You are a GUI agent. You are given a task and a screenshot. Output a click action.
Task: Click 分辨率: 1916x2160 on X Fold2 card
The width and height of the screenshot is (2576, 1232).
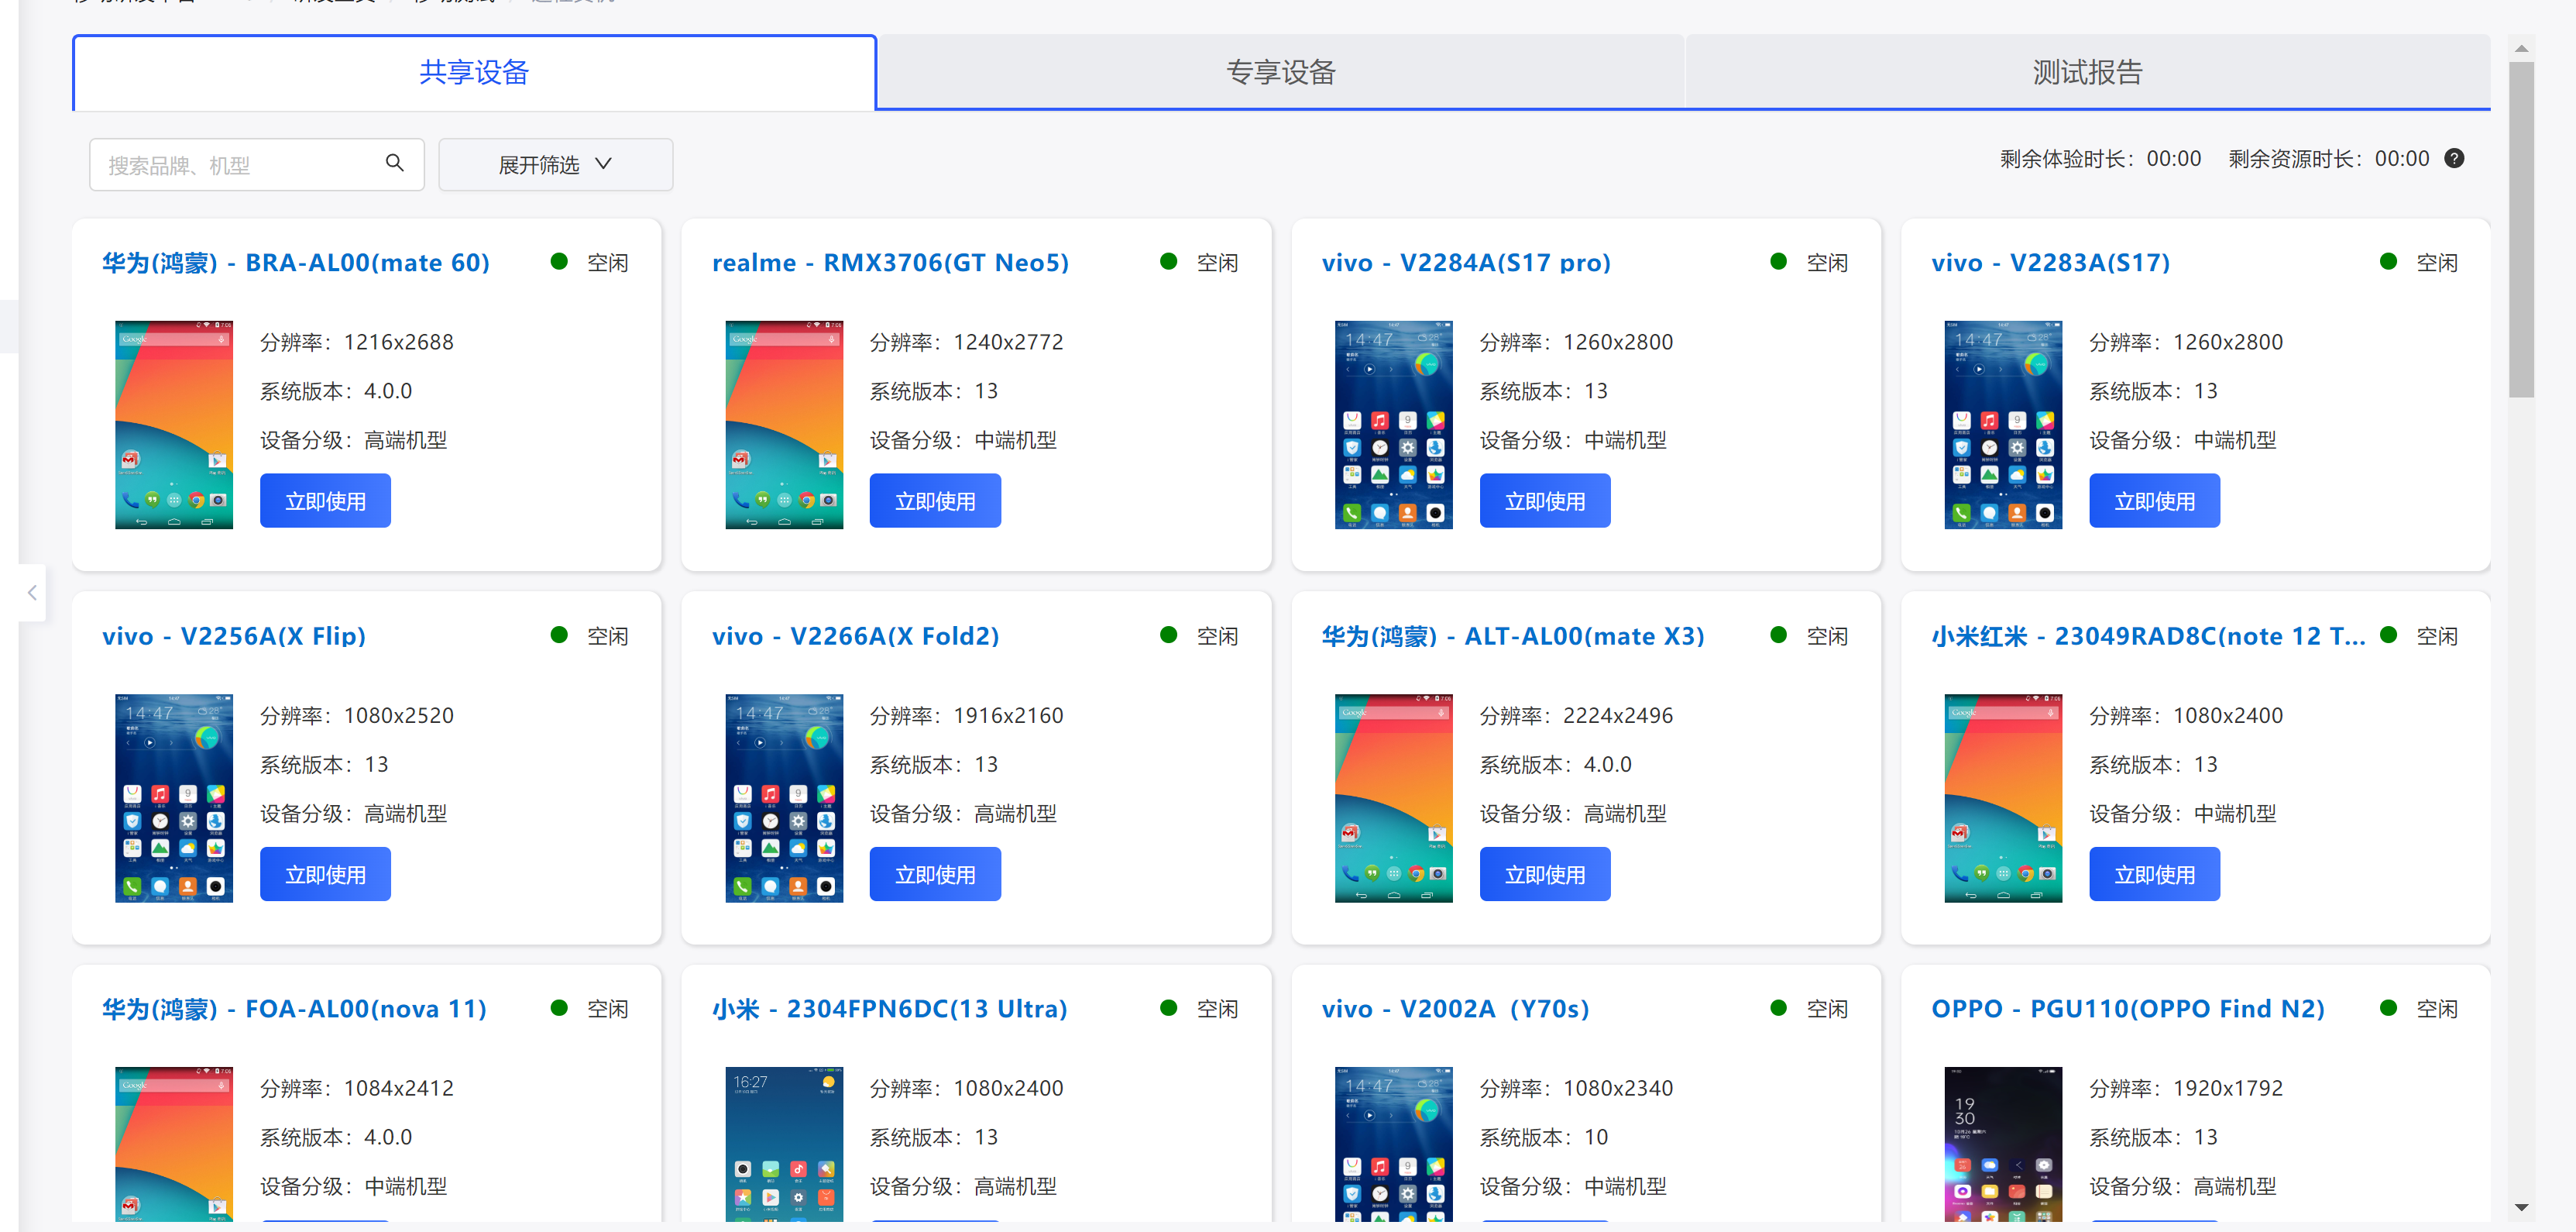(x=966, y=714)
